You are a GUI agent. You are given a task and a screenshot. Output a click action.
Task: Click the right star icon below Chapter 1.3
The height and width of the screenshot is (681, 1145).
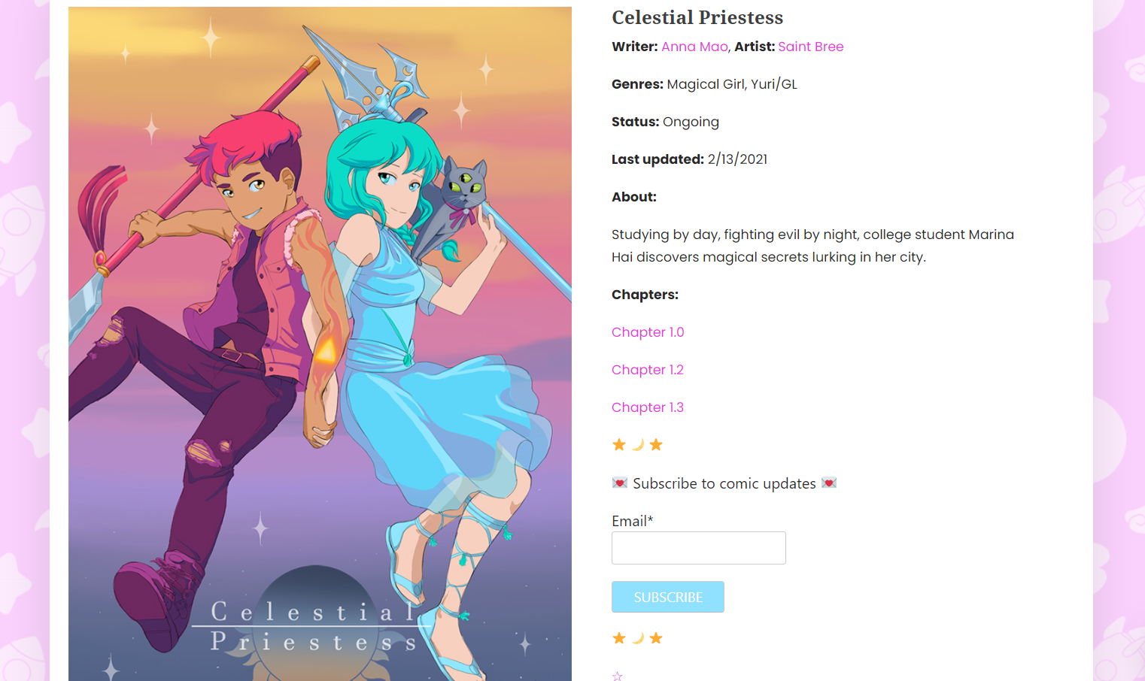tap(656, 445)
